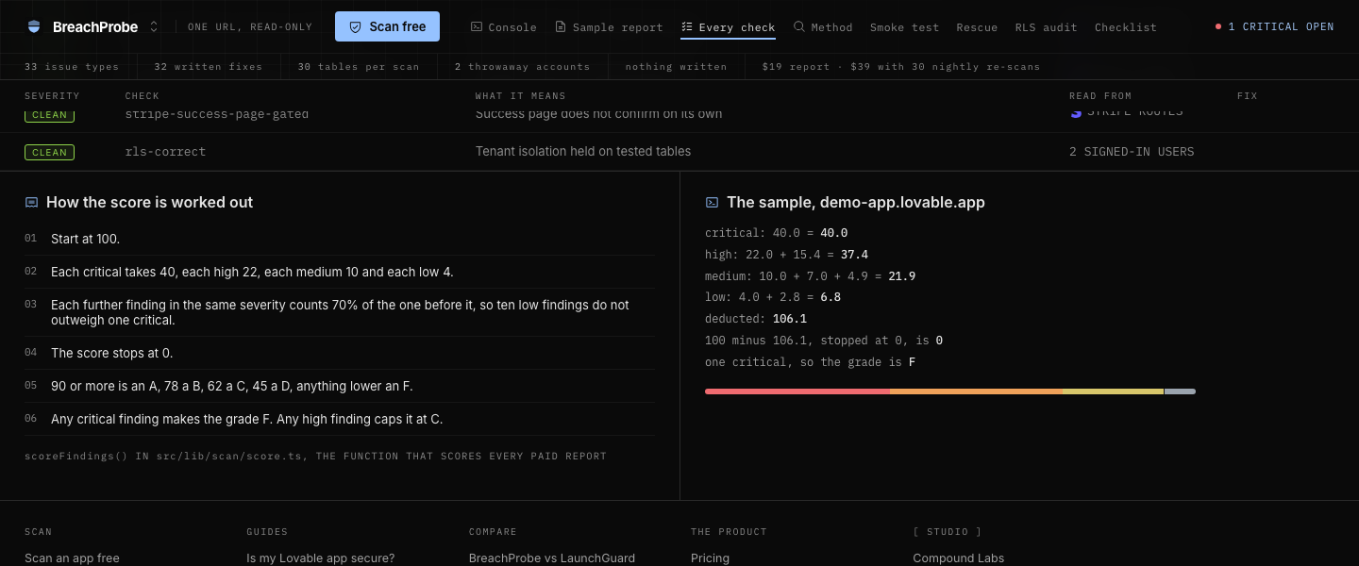
Task: Open 'Scan an app free' footer link
Action: 72,558
